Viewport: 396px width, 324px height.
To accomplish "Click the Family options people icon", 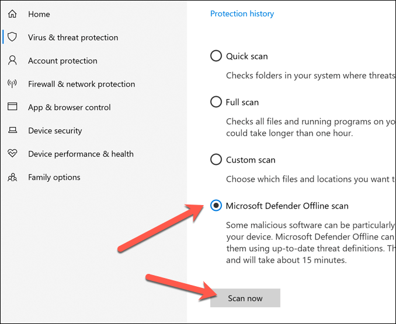I will [x=12, y=177].
